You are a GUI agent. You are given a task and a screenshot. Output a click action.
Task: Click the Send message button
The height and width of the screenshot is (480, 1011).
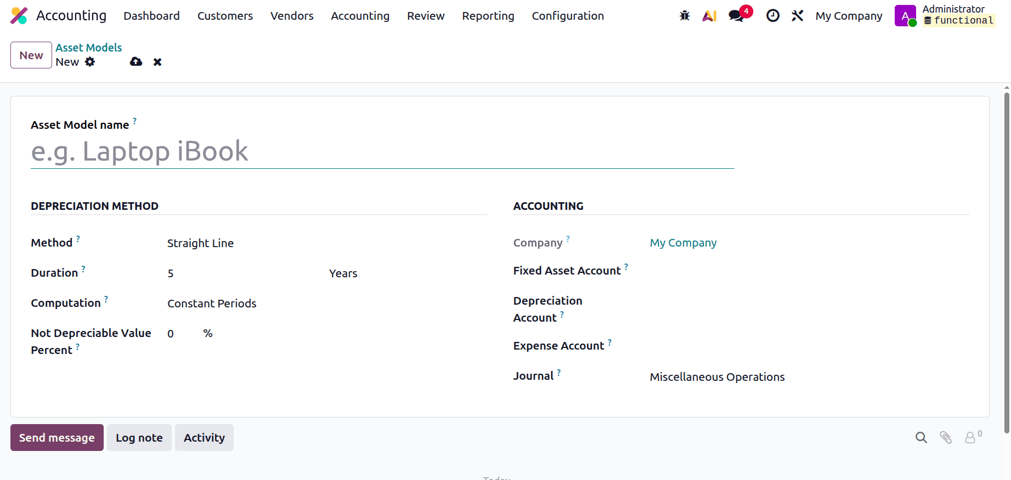point(57,438)
